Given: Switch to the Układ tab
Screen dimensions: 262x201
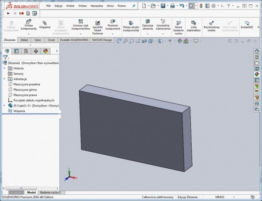Looking at the screenshot, I should pos(24,40).
